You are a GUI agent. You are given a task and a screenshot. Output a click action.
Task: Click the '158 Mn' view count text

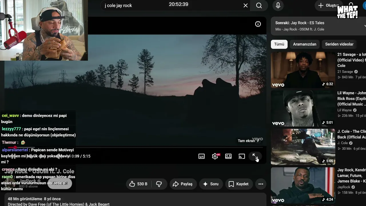pyautogui.click(x=347, y=193)
